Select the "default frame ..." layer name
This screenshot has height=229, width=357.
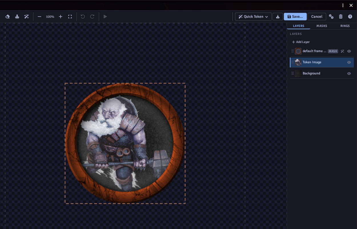coord(314,51)
